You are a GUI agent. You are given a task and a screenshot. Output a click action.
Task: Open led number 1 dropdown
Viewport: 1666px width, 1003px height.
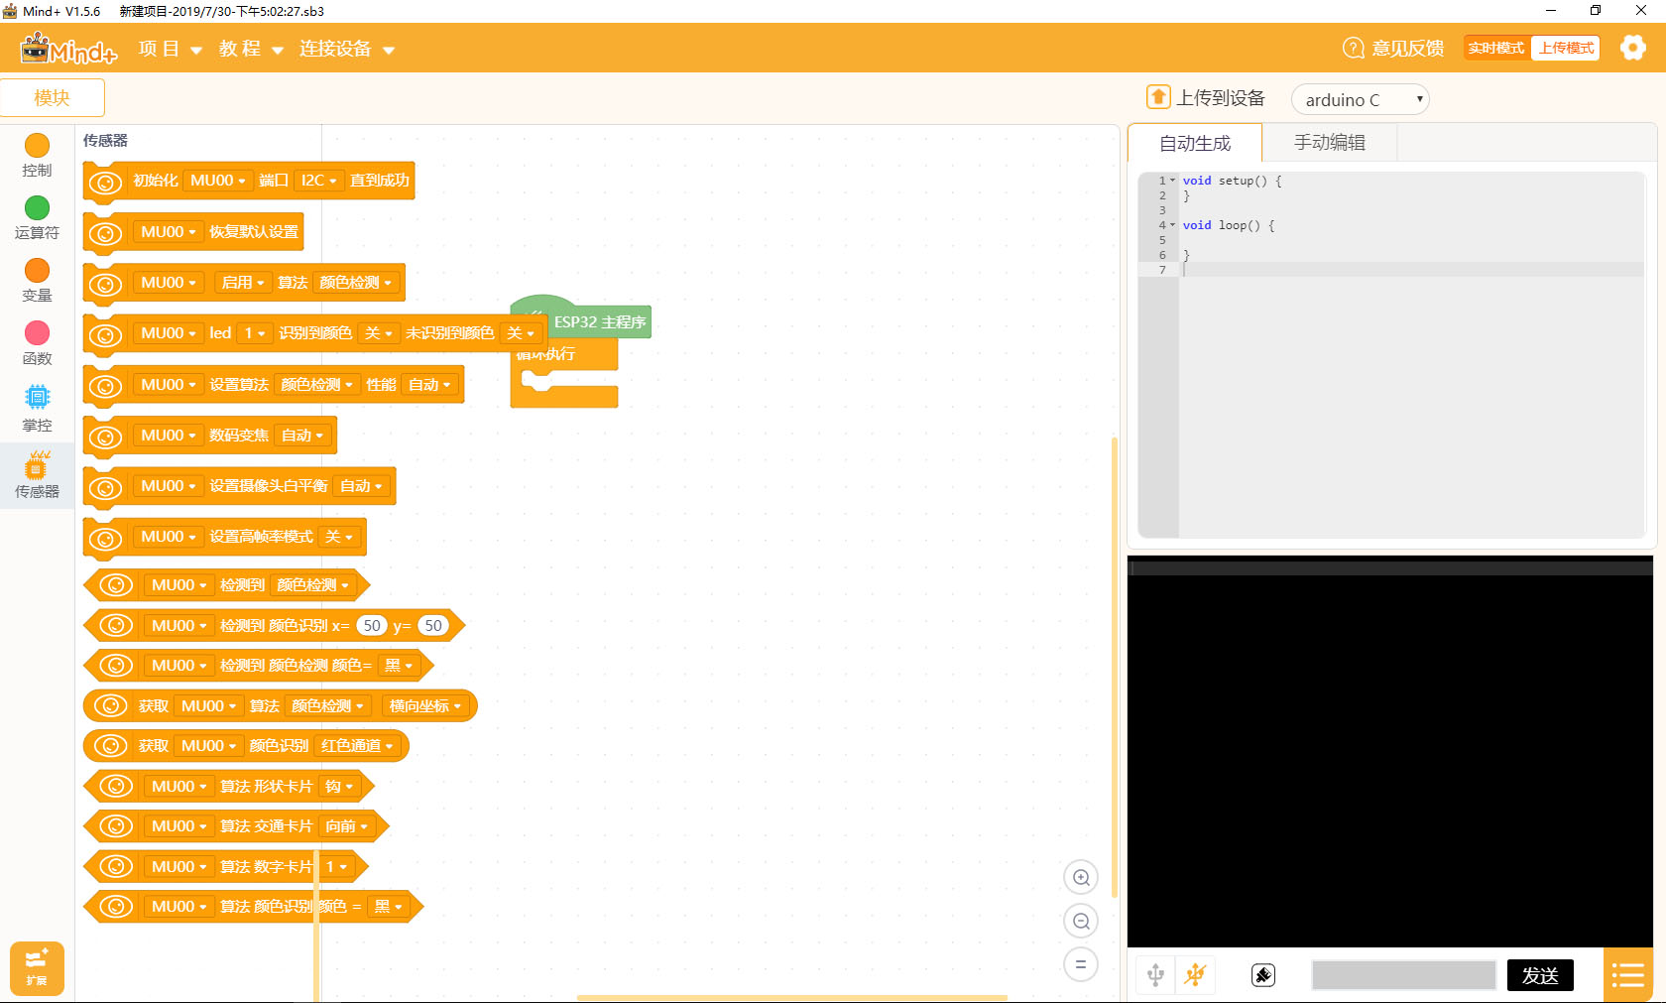pyautogui.click(x=255, y=333)
